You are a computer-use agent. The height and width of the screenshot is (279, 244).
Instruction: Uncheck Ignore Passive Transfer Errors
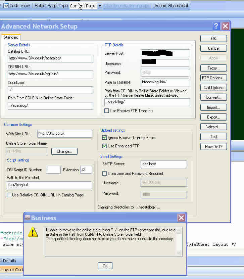[104, 138]
